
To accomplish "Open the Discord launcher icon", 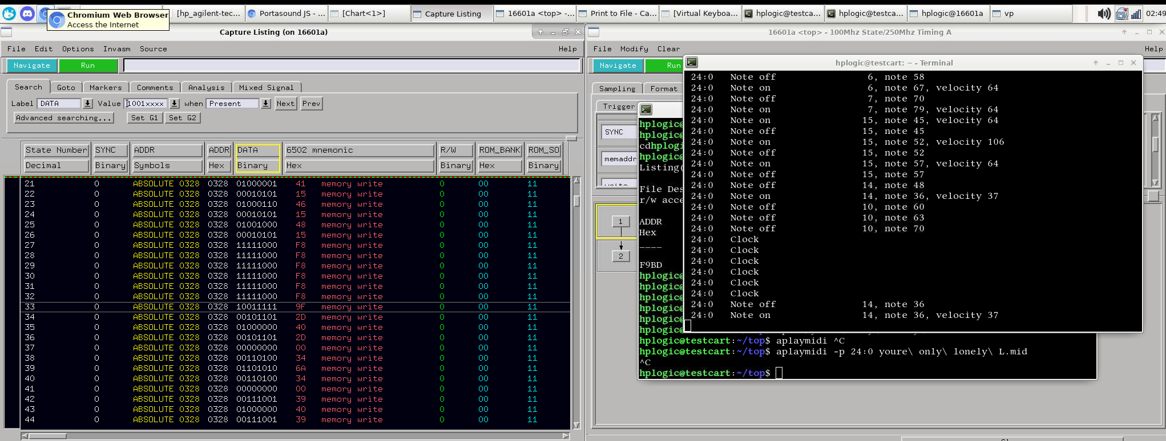I will [x=27, y=14].
